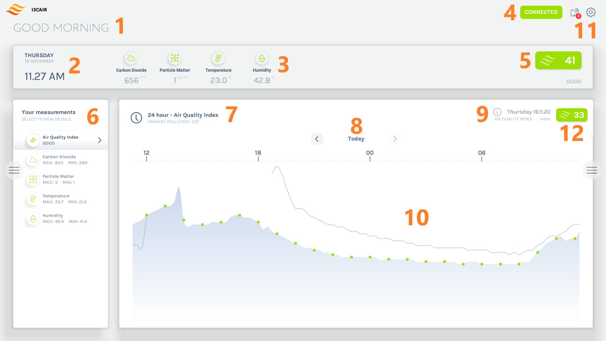Select the Particle Matter sensor icon

175,58
